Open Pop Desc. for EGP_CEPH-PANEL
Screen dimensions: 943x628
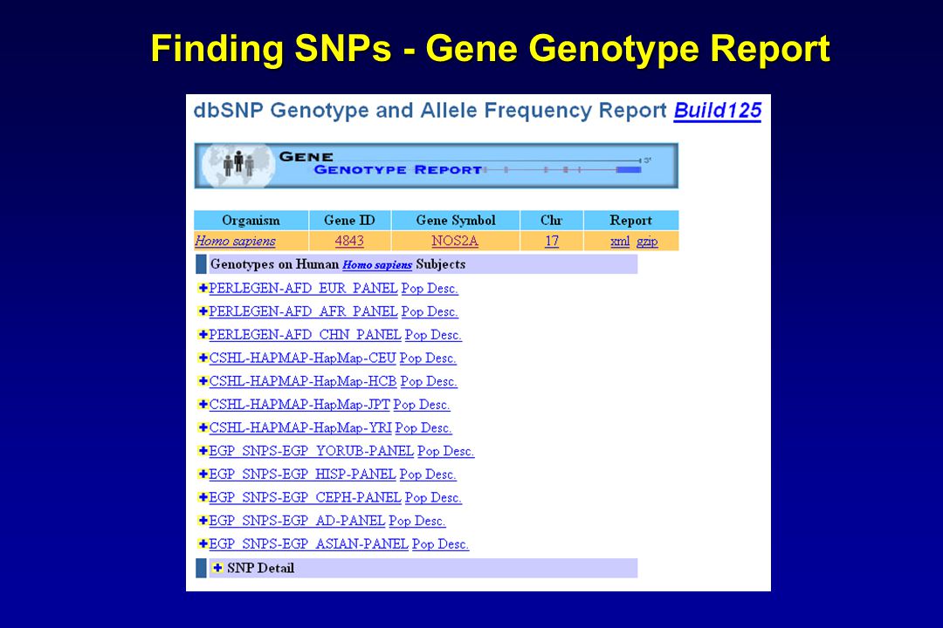(x=434, y=497)
